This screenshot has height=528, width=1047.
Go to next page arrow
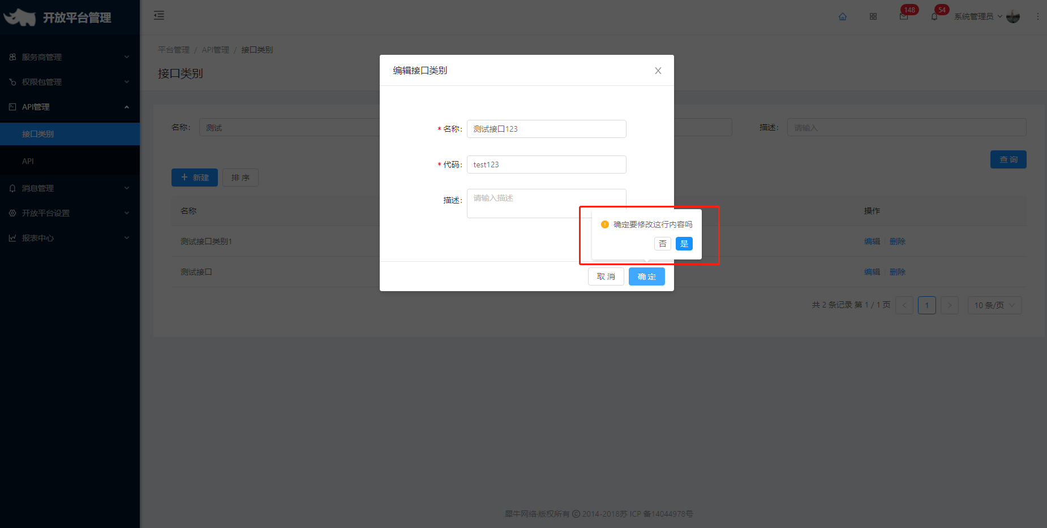[950, 305]
